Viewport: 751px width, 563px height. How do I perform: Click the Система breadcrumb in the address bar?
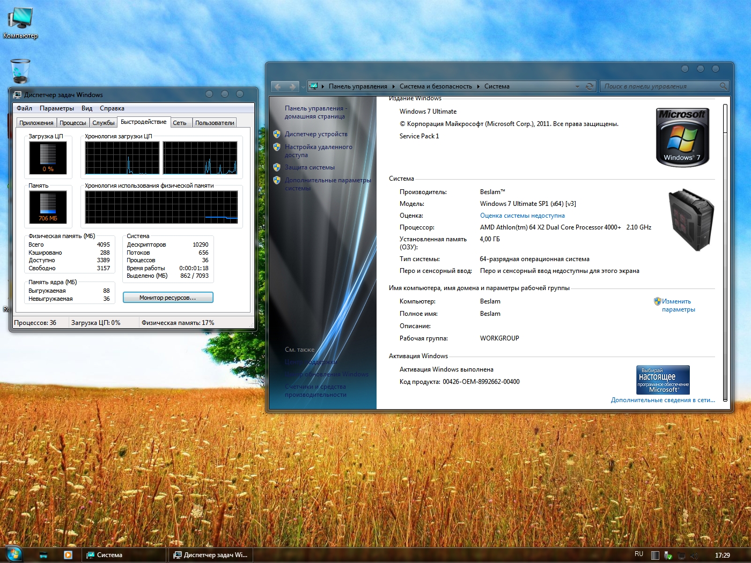[x=497, y=86]
